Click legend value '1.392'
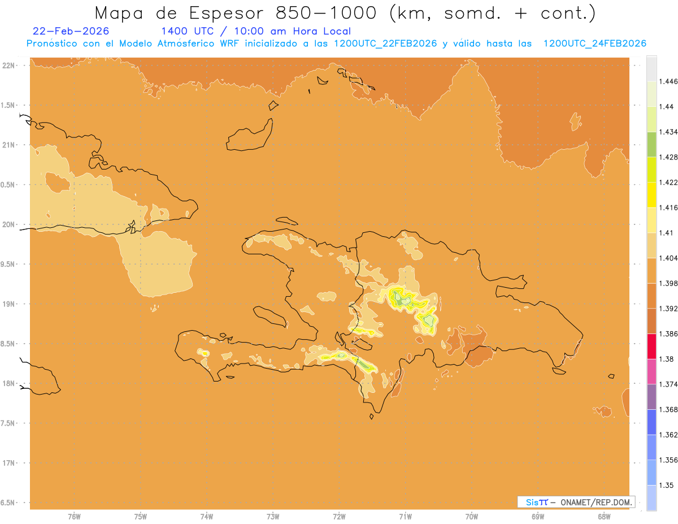 coord(668,309)
